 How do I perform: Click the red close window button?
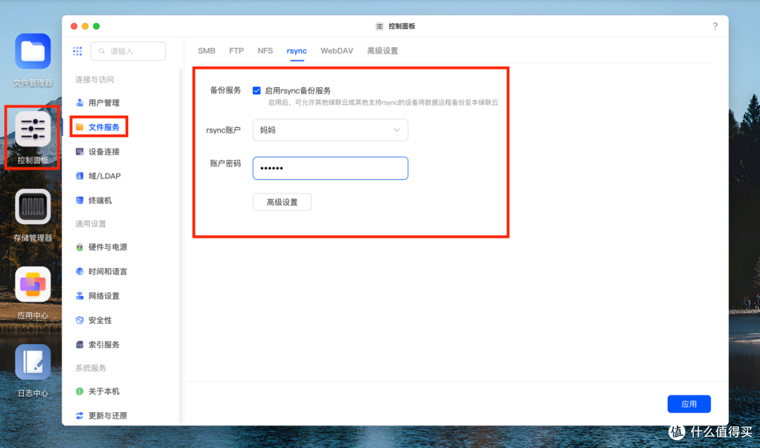coord(74,26)
